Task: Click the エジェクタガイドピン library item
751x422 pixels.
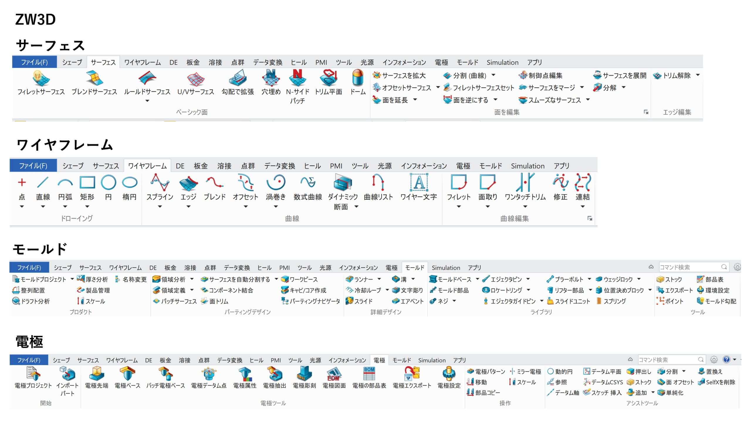Action: [x=509, y=301]
